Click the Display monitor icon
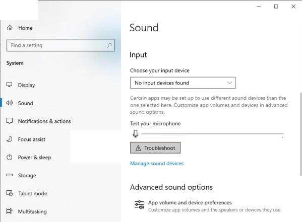The width and height of the screenshot is (302, 222). coord(9,85)
